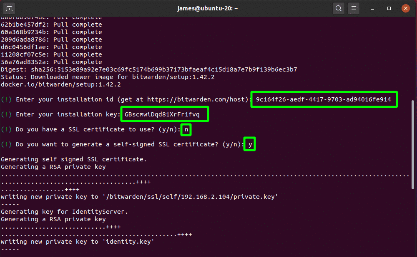Click the line writing 'identity.key'
The width and height of the screenshot is (417, 257).
78,242
